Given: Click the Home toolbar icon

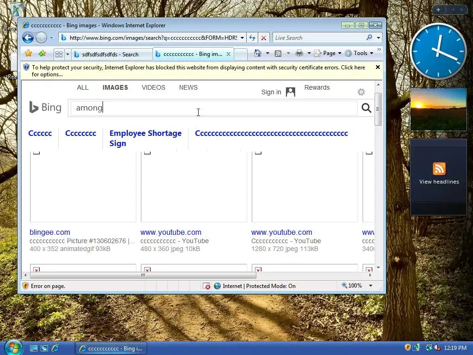Looking at the screenshot, I should pyautogui.click(x=258, y=53).
